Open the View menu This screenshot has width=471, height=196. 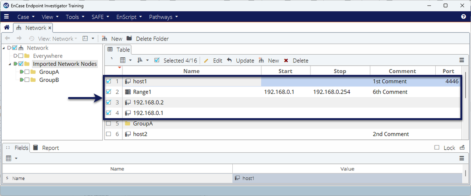click(50, 17)
